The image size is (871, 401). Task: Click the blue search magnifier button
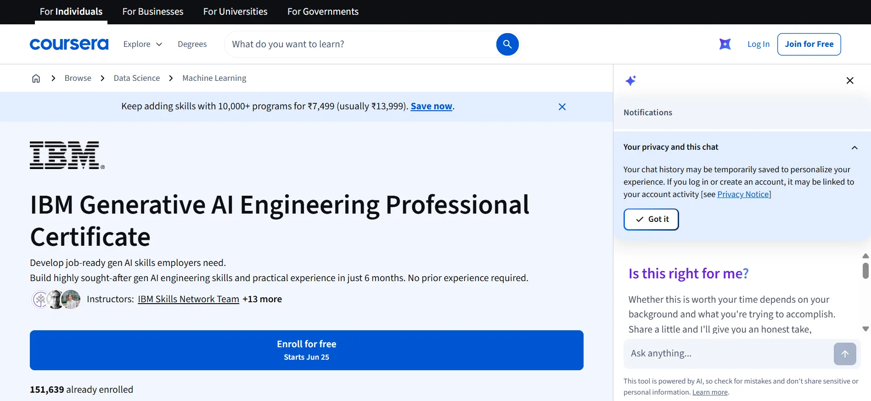click(x=507, y=44)
